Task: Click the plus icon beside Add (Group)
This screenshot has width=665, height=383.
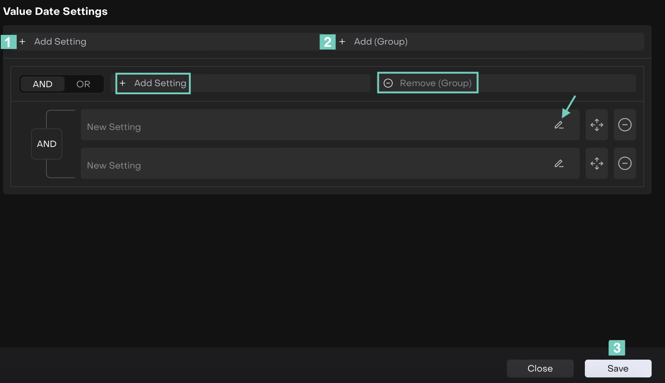Action: pos(342,42)
